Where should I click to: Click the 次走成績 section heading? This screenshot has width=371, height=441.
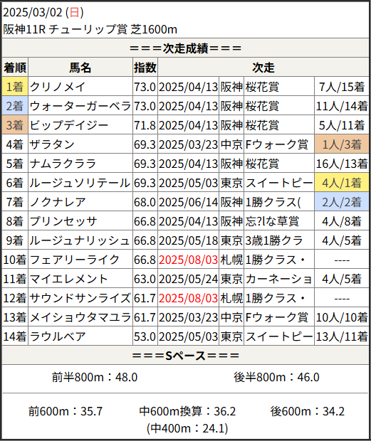tap(185, 48)
